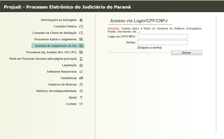Click the icon beside Histórico de Indisponibilidade
The height and width of the screenshot is (139, 224).
81,91
